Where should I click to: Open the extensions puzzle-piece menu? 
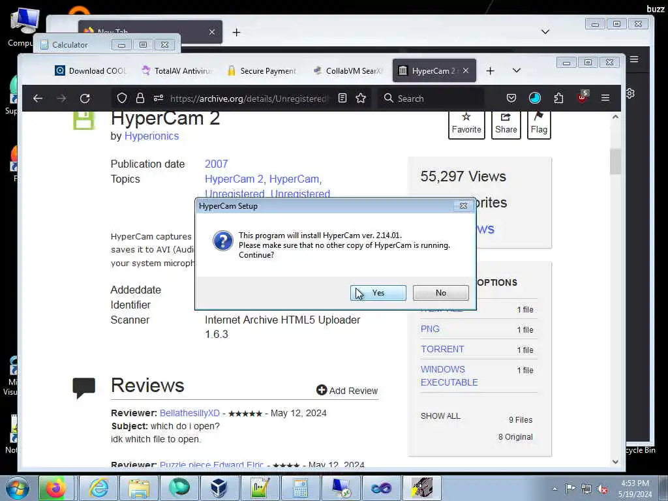point(558,99)
